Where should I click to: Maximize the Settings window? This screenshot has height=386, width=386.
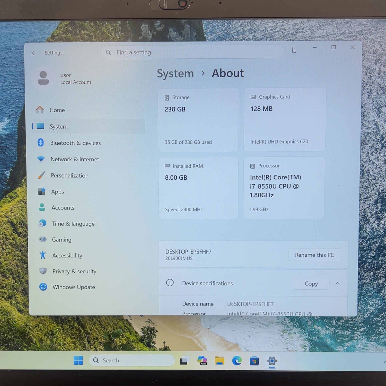[x=334, y=47]
